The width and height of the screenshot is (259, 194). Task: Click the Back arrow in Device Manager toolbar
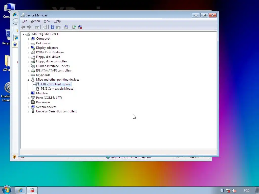[x=23, y=27]
